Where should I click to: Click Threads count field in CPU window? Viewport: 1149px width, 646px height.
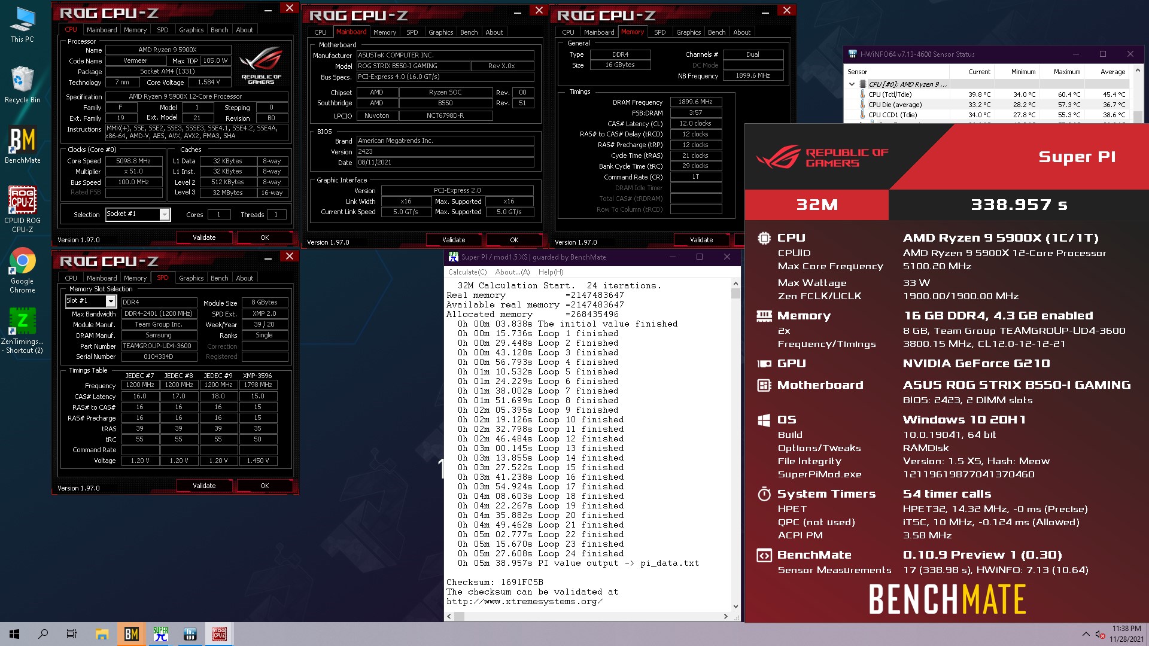pos(276,214)
